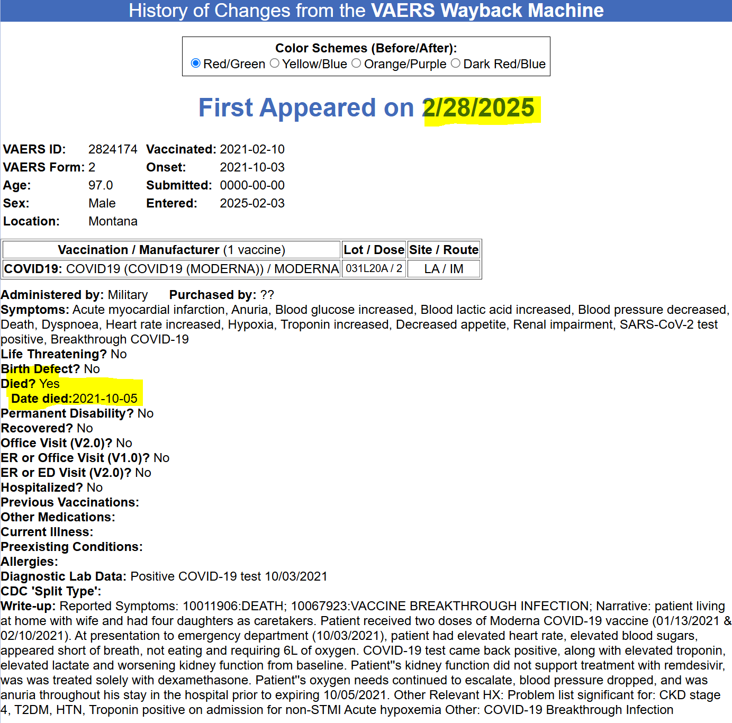
Task: Click the 'ER or Office Visit (V1.0)? No' line
Action: click(x=85, y=458)
